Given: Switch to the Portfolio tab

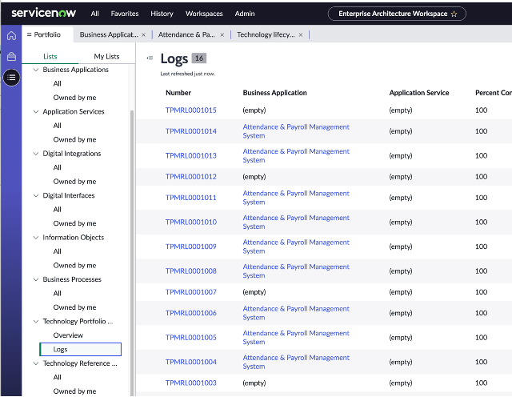Looking at the screenshot, I should [47, 34].
